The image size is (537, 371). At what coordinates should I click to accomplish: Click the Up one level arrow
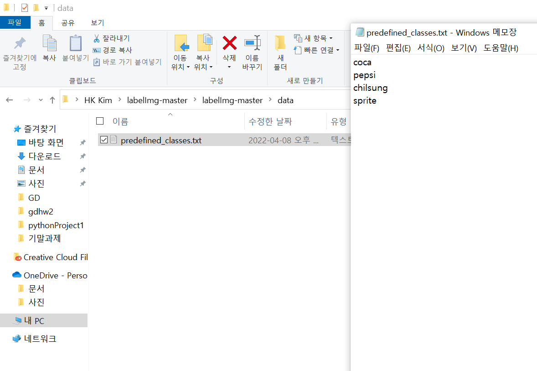pyautogui.click(x=52, y=100)
